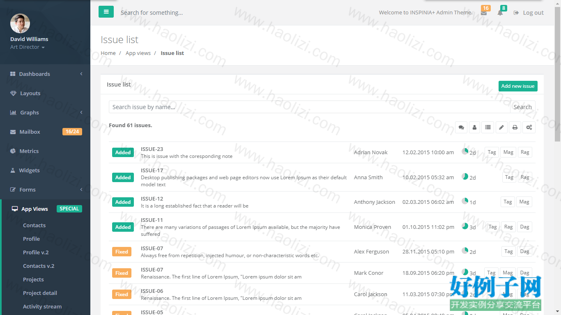
Task: Click the SPECIAL badge on App Views
Action: coord(69,209)
